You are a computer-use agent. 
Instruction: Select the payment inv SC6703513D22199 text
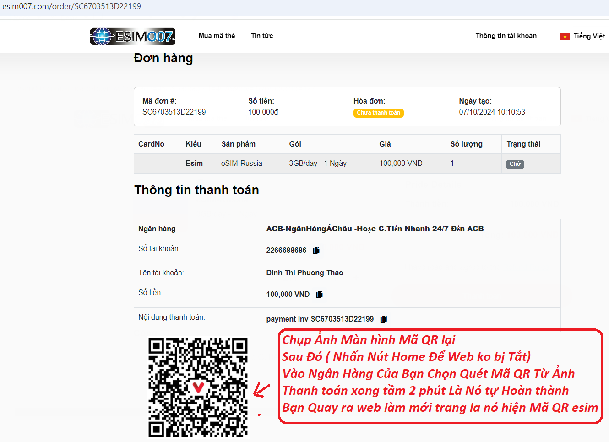pyautogui.click(x=320, y=319)
